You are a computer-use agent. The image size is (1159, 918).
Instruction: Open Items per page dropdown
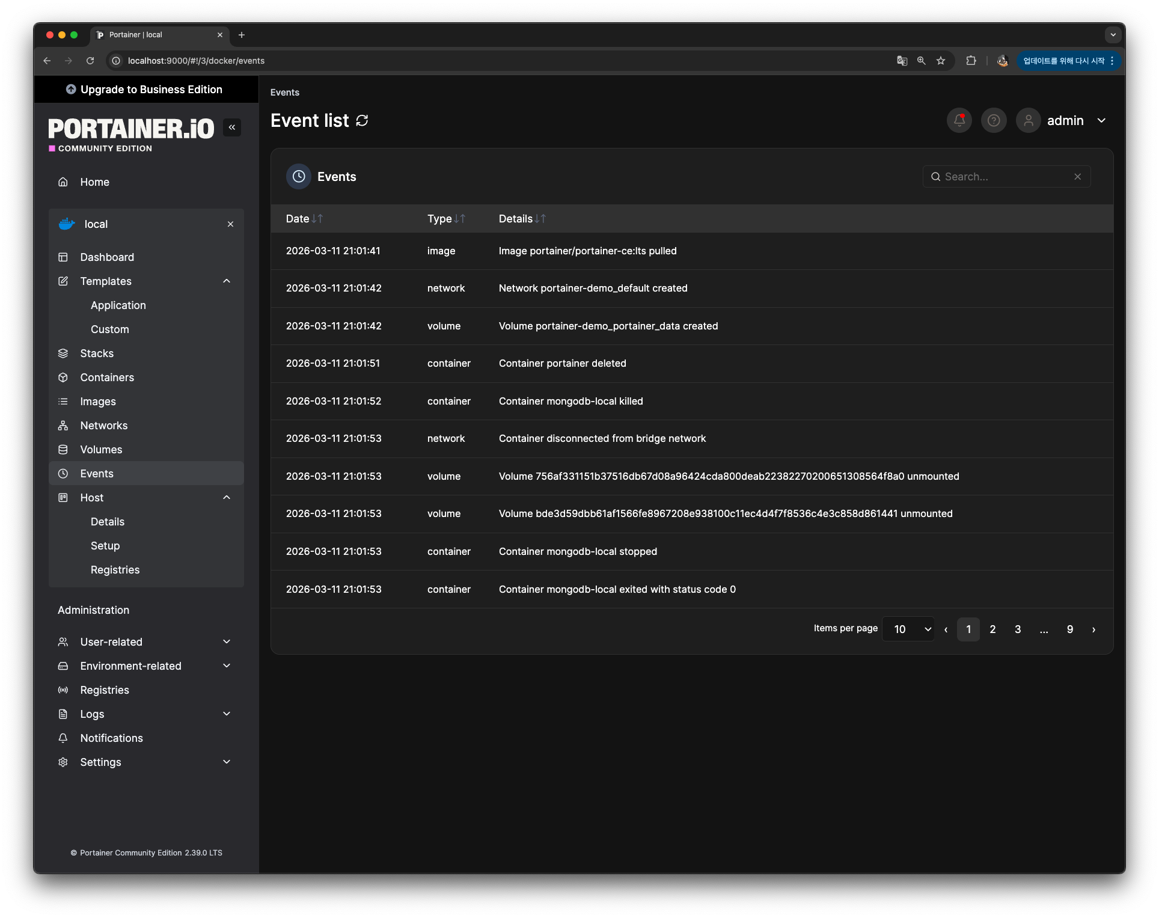pos(908,629)
